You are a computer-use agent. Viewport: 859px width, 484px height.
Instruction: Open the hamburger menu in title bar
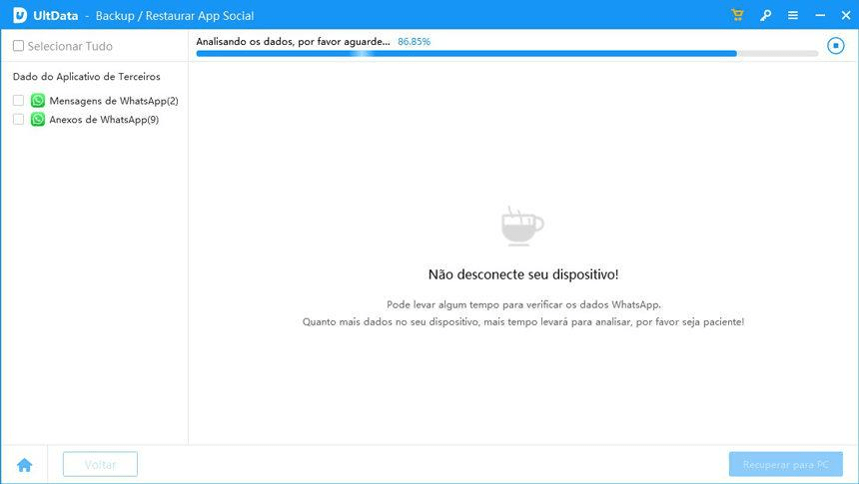[793, 15]
